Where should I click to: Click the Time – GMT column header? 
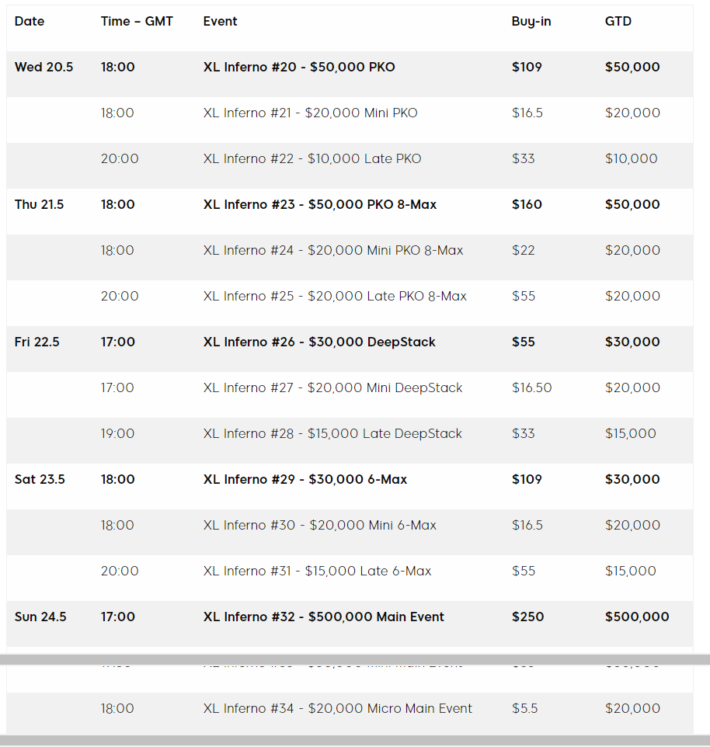tap(137, 22)
